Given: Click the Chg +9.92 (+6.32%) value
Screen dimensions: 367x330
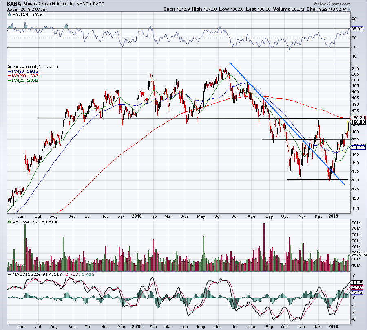Looking at the screenshot, I should (x=326, y=9).
